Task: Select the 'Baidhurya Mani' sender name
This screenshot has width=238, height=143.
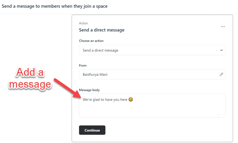Action: [x=95, y=75]
